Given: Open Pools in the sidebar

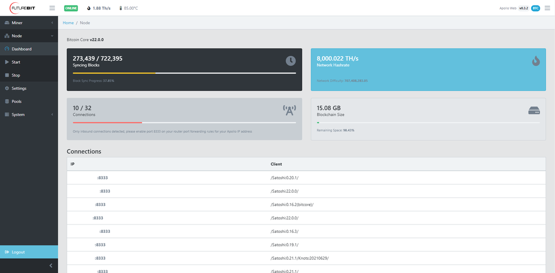Looking at the screenshot, I should pos(29,101).
